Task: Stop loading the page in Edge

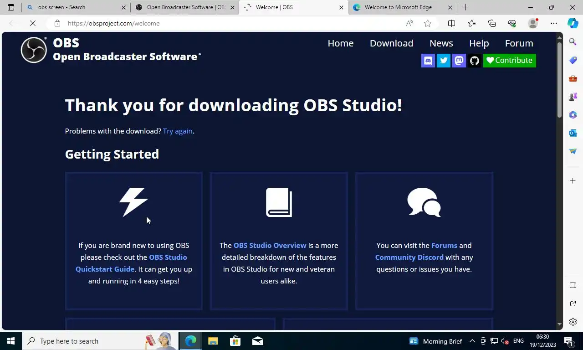Action: [x=33, y=23]
